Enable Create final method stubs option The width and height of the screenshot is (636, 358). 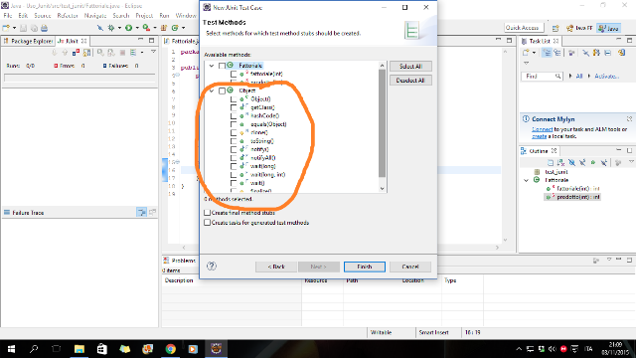point(208,213)
